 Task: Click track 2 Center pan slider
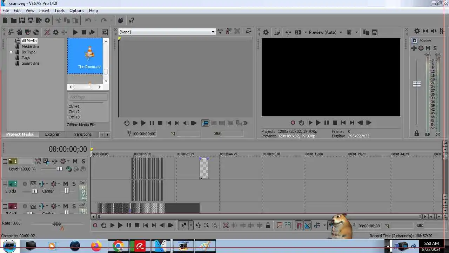[x=67, y=191]
